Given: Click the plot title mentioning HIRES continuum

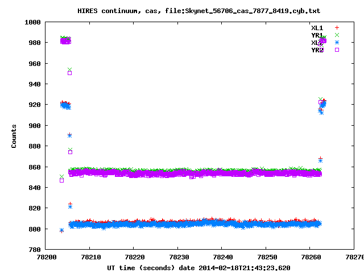Looking at the screenshot, I should click(198, 11).
